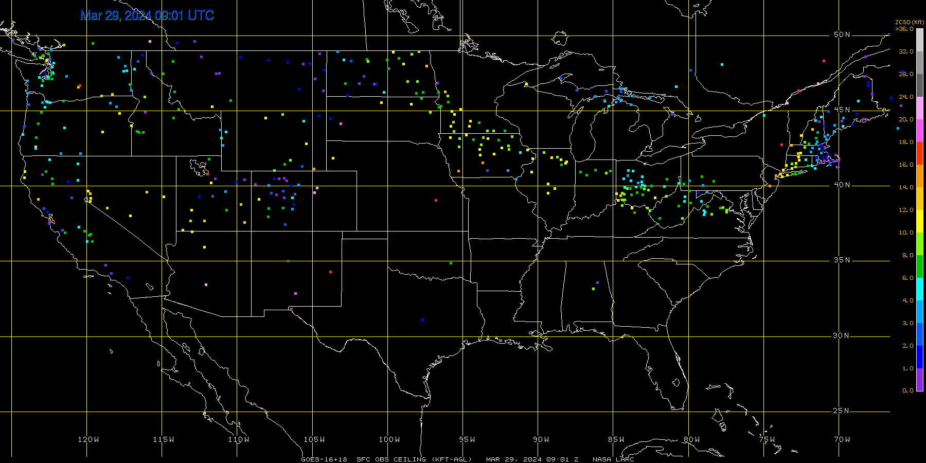The height and width of the screenshot is (463, 926).
Task: Click the '80 W' longitude label
Action: click(692, 439)
